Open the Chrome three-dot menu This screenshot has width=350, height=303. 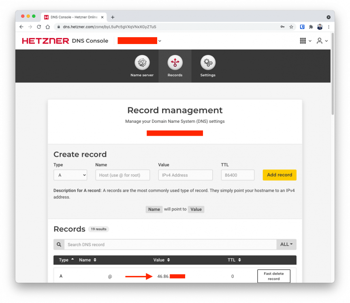[x=329, y=27]
